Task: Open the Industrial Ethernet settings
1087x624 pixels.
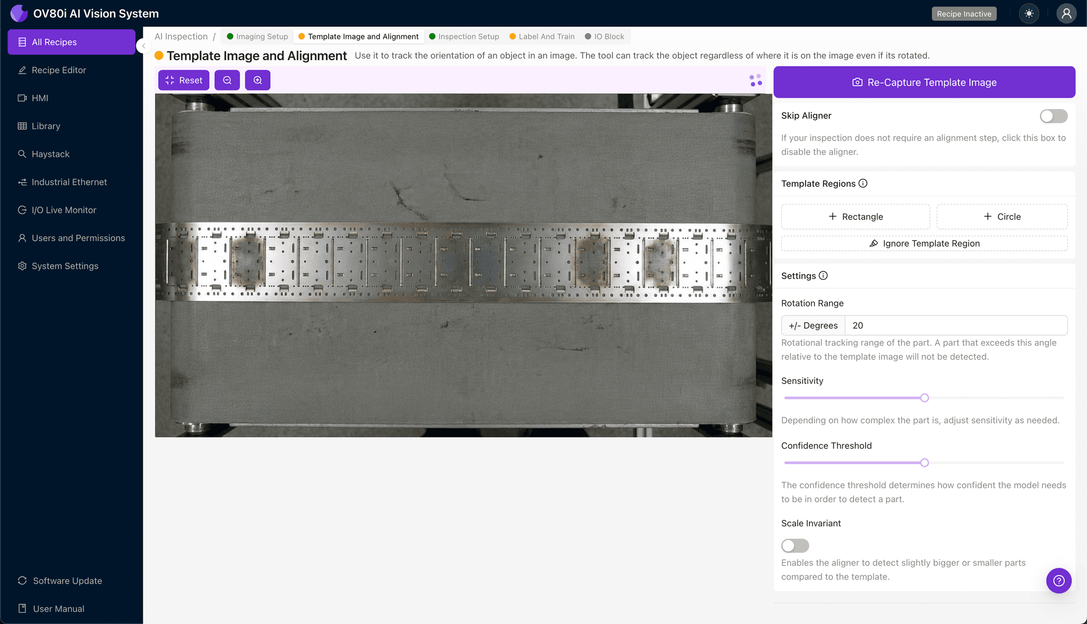Action: [x=68, y=182]
